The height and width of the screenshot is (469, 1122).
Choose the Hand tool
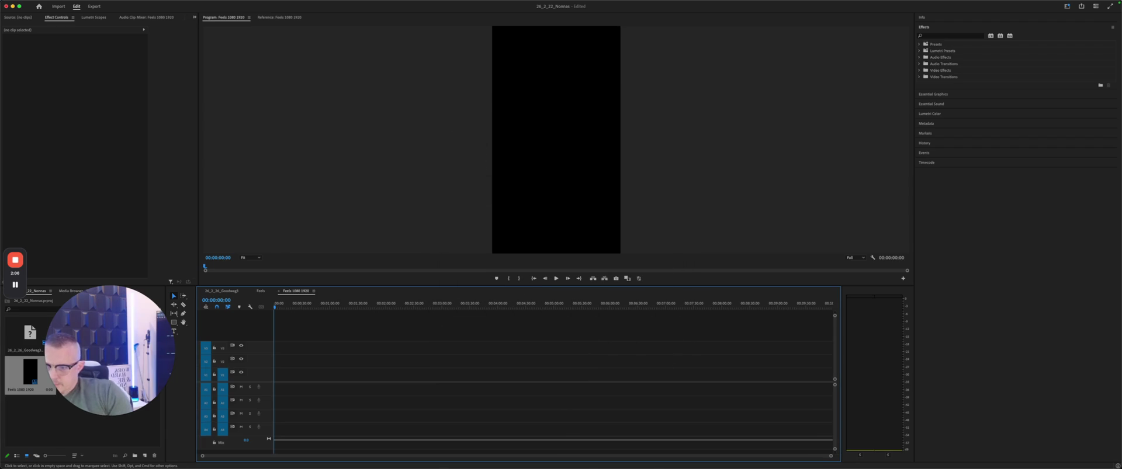point(183,322)
